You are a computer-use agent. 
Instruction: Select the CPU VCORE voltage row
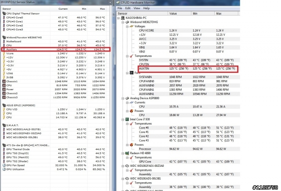pos(189,30)
